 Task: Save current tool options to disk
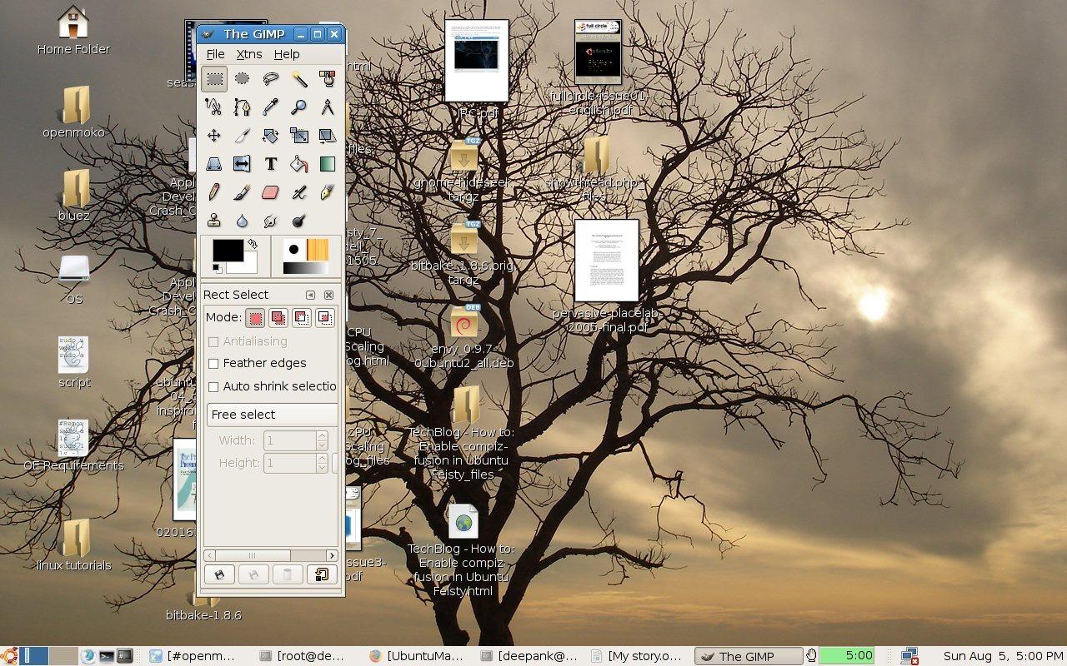[219, 574]
